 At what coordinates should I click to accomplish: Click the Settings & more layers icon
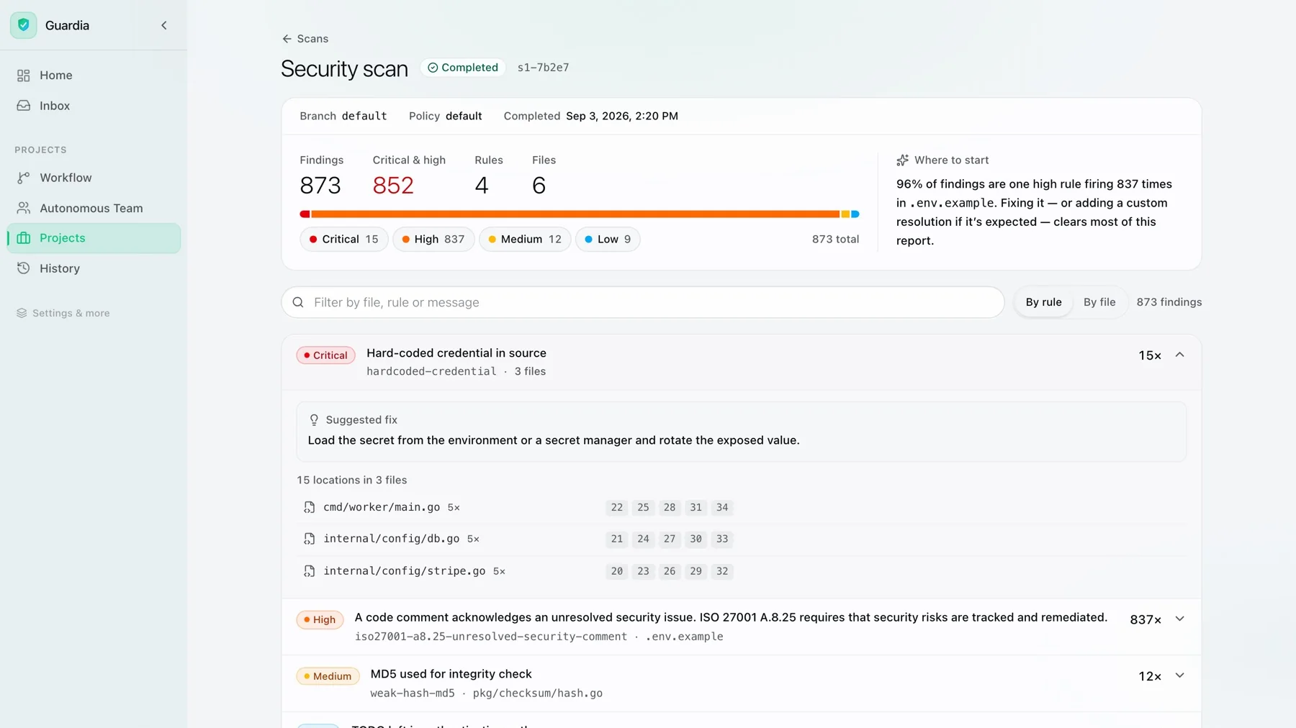(x=22, y=313)
